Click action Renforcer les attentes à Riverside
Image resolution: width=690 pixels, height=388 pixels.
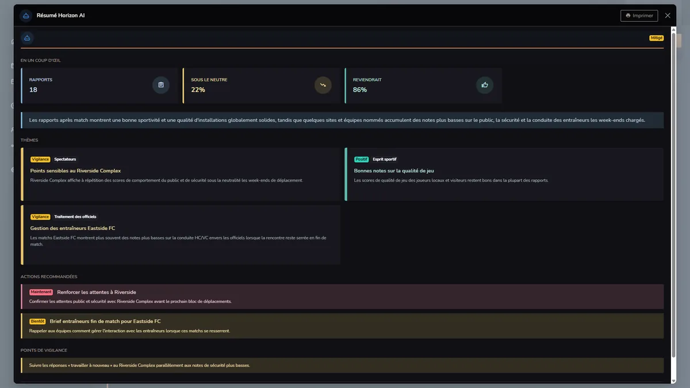tap(97, 292)
